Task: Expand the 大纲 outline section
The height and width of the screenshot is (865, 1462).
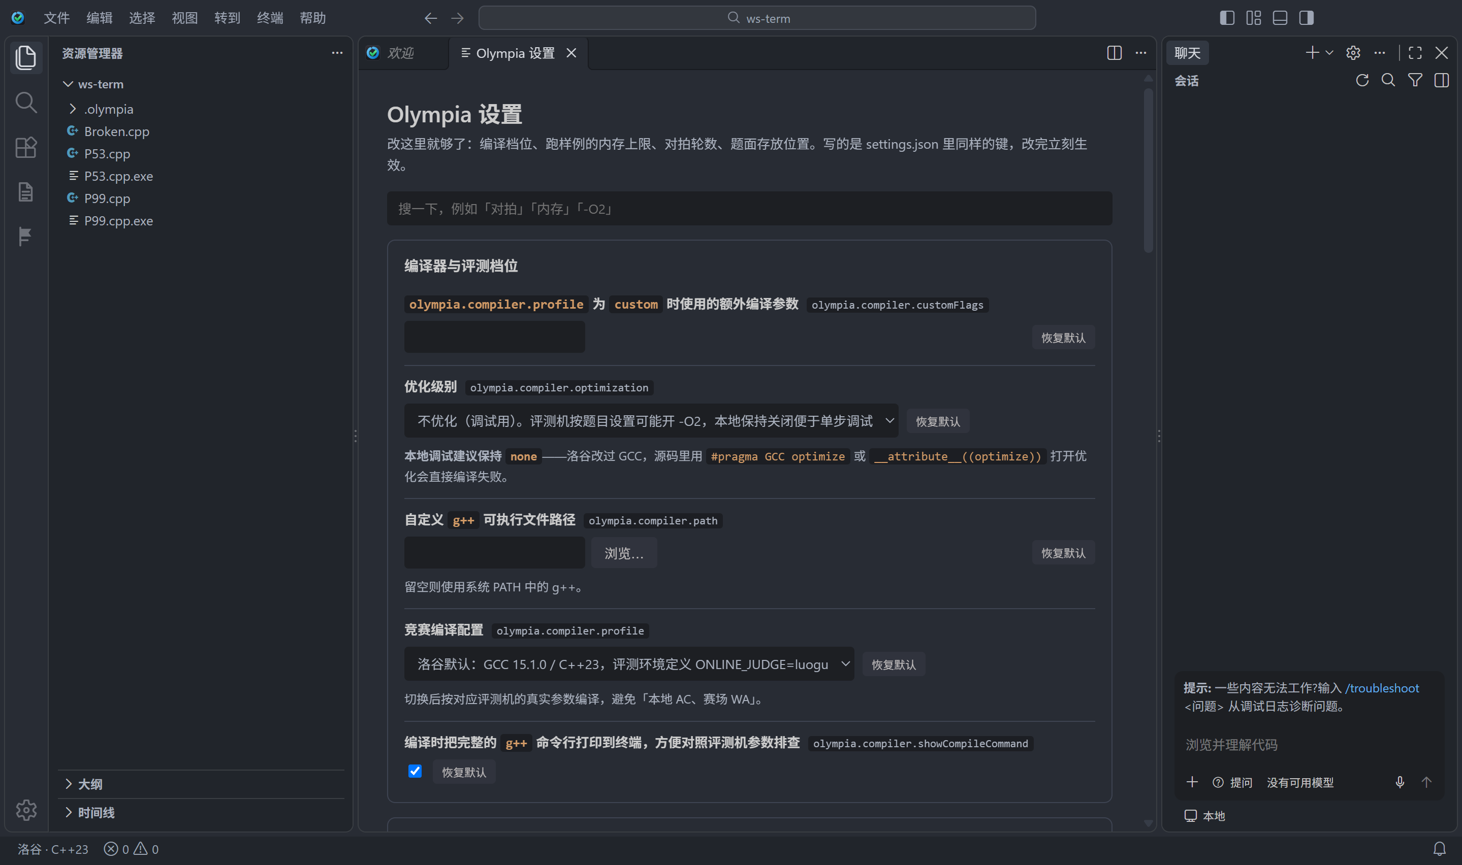Action: [201, 784]
